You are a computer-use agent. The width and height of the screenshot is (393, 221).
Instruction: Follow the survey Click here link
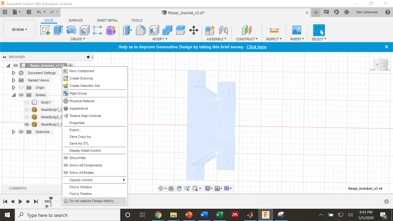click(256, 47)
